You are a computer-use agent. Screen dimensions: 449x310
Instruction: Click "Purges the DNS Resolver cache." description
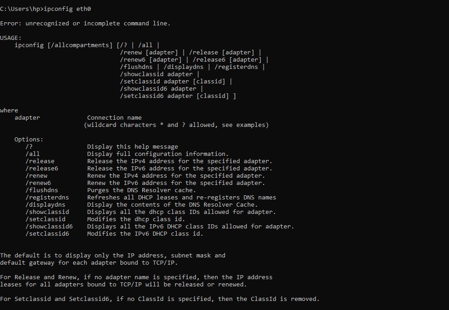pos(141,190)
